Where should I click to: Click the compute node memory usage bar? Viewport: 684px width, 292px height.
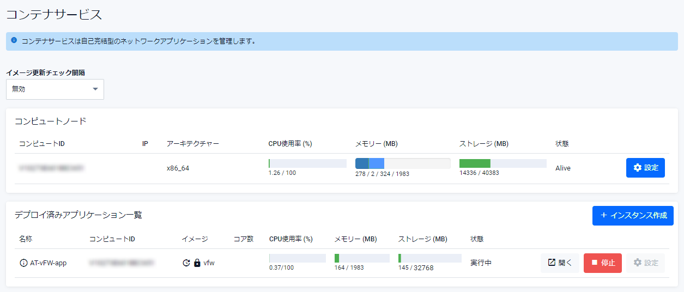pos(402,163)
